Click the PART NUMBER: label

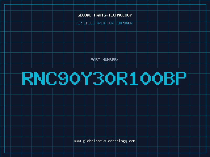[104, 60]
